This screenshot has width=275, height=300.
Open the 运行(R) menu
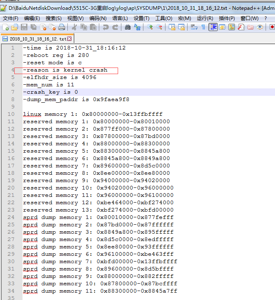pyautogui.click(x=205, y=18)
